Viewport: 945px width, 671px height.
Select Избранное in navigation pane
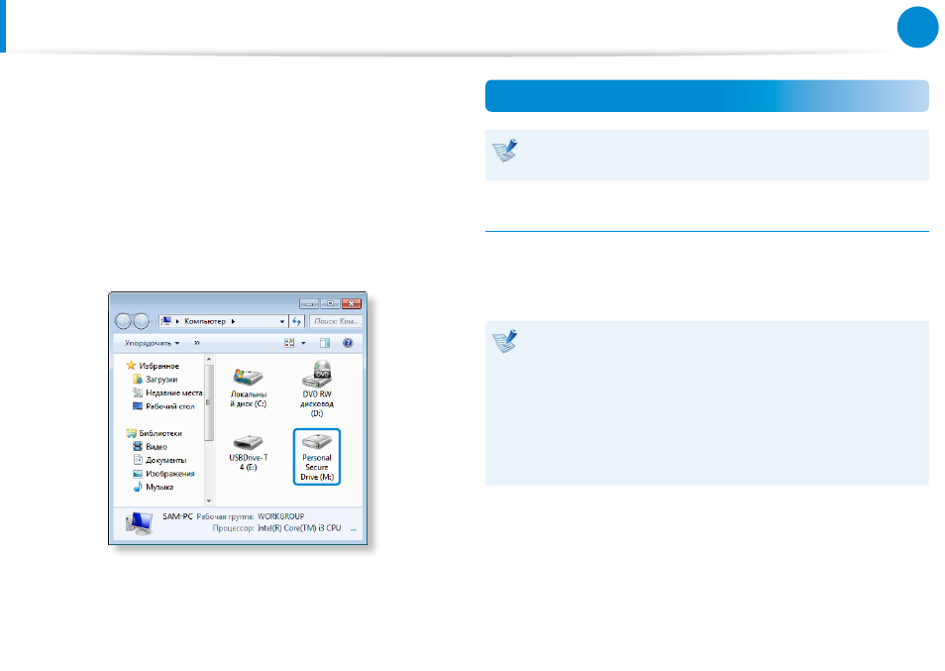153,366
